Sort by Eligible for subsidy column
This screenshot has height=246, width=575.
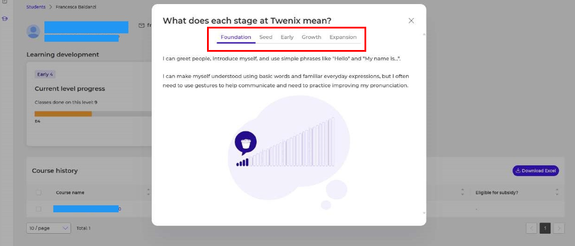(x=557, y=192)
